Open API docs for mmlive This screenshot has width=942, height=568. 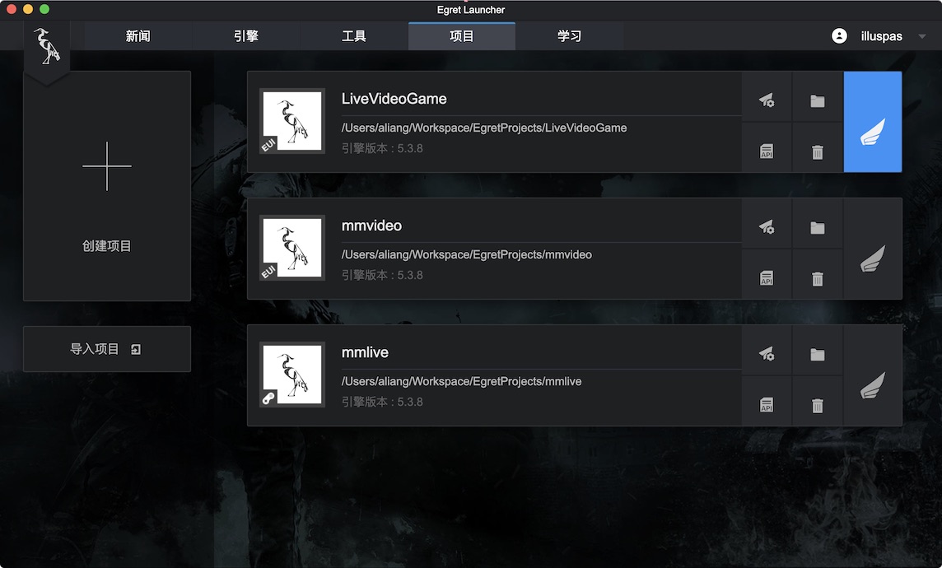pos(767,405)
